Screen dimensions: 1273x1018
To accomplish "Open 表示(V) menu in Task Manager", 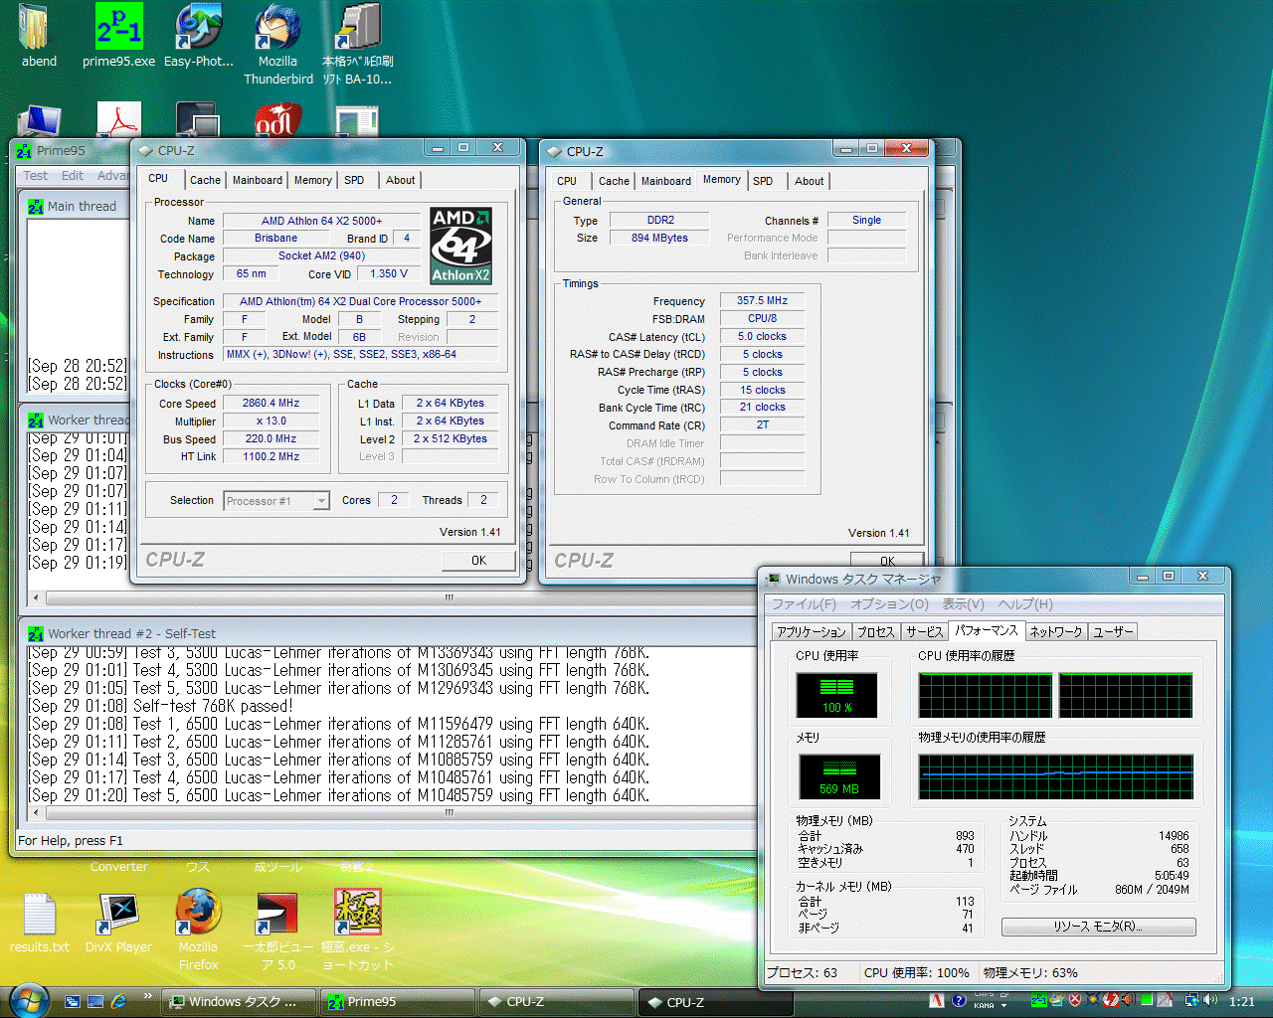I will pyautogui.click(x=963, y=604).
